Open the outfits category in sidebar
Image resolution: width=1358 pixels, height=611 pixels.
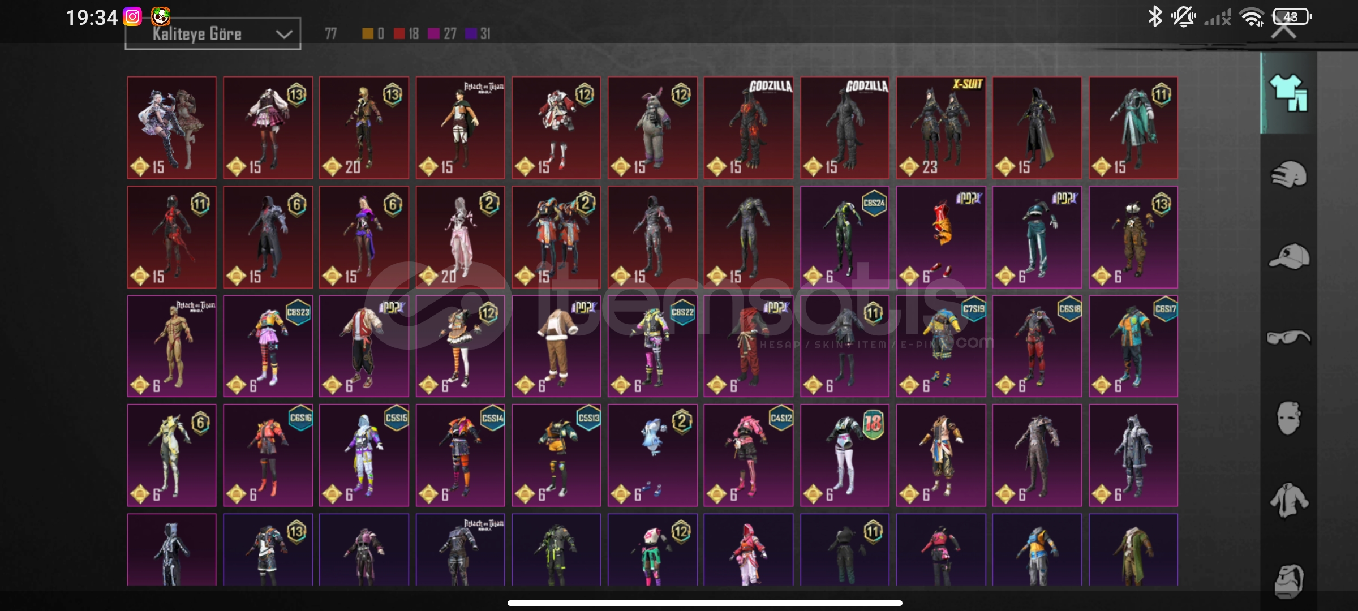click(1288, 93)
